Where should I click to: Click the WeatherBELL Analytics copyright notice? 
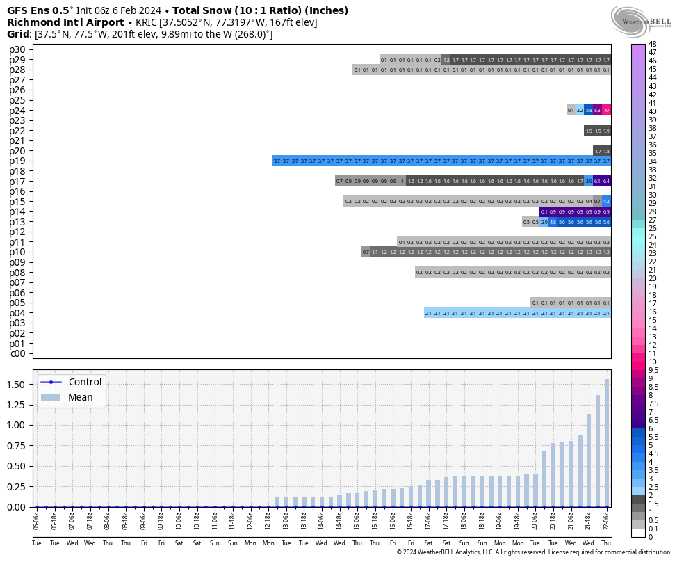(x=534, y=552)
